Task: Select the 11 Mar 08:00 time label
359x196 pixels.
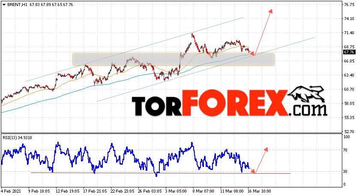Action: coord(232,191)
